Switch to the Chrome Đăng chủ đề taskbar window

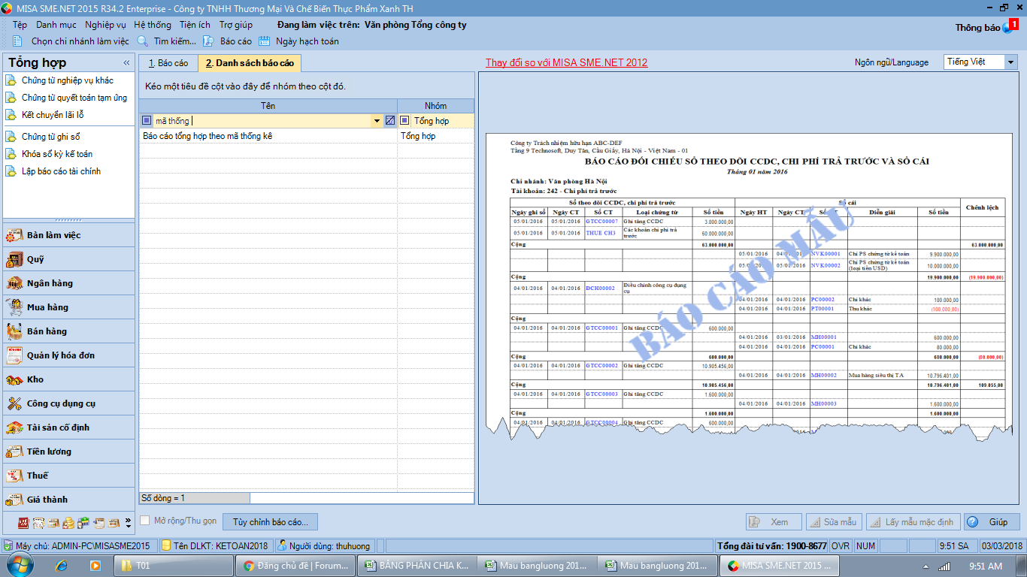tap(296, 566)
